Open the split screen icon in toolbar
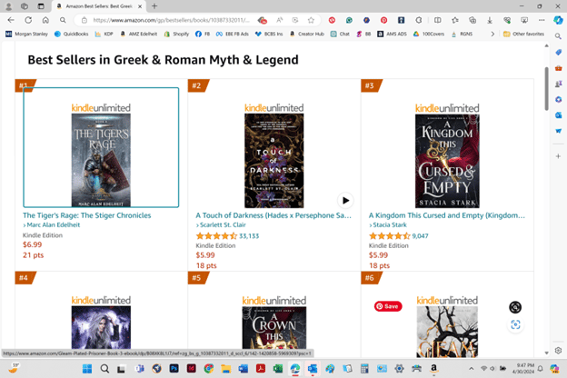567x378 pixels. click(438, 20)
